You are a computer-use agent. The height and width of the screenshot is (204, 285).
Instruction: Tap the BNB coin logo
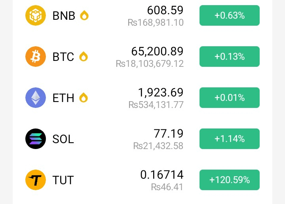[36, 15]
